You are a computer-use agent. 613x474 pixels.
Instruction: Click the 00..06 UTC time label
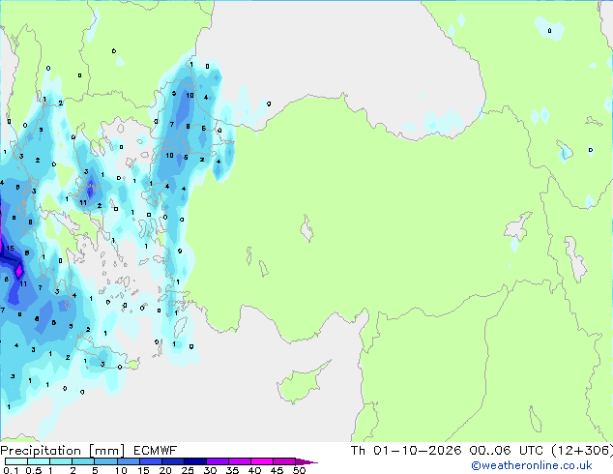507,451
